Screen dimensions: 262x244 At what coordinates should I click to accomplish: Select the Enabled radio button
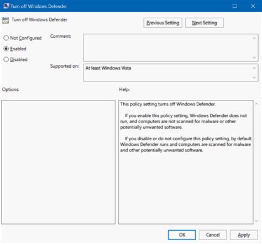[6, 49]
